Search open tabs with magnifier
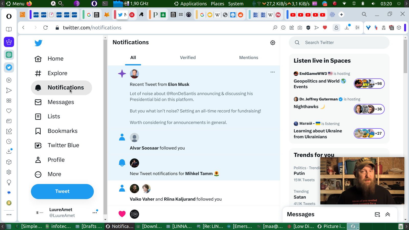 (364, 15)
